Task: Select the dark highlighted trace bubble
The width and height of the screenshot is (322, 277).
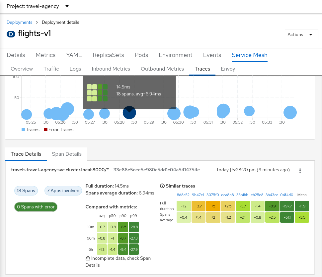Action: [129, 113]
